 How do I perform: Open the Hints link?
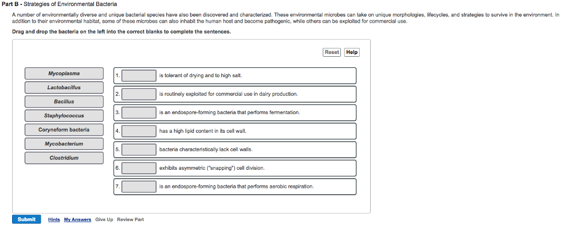click(54, 219)
